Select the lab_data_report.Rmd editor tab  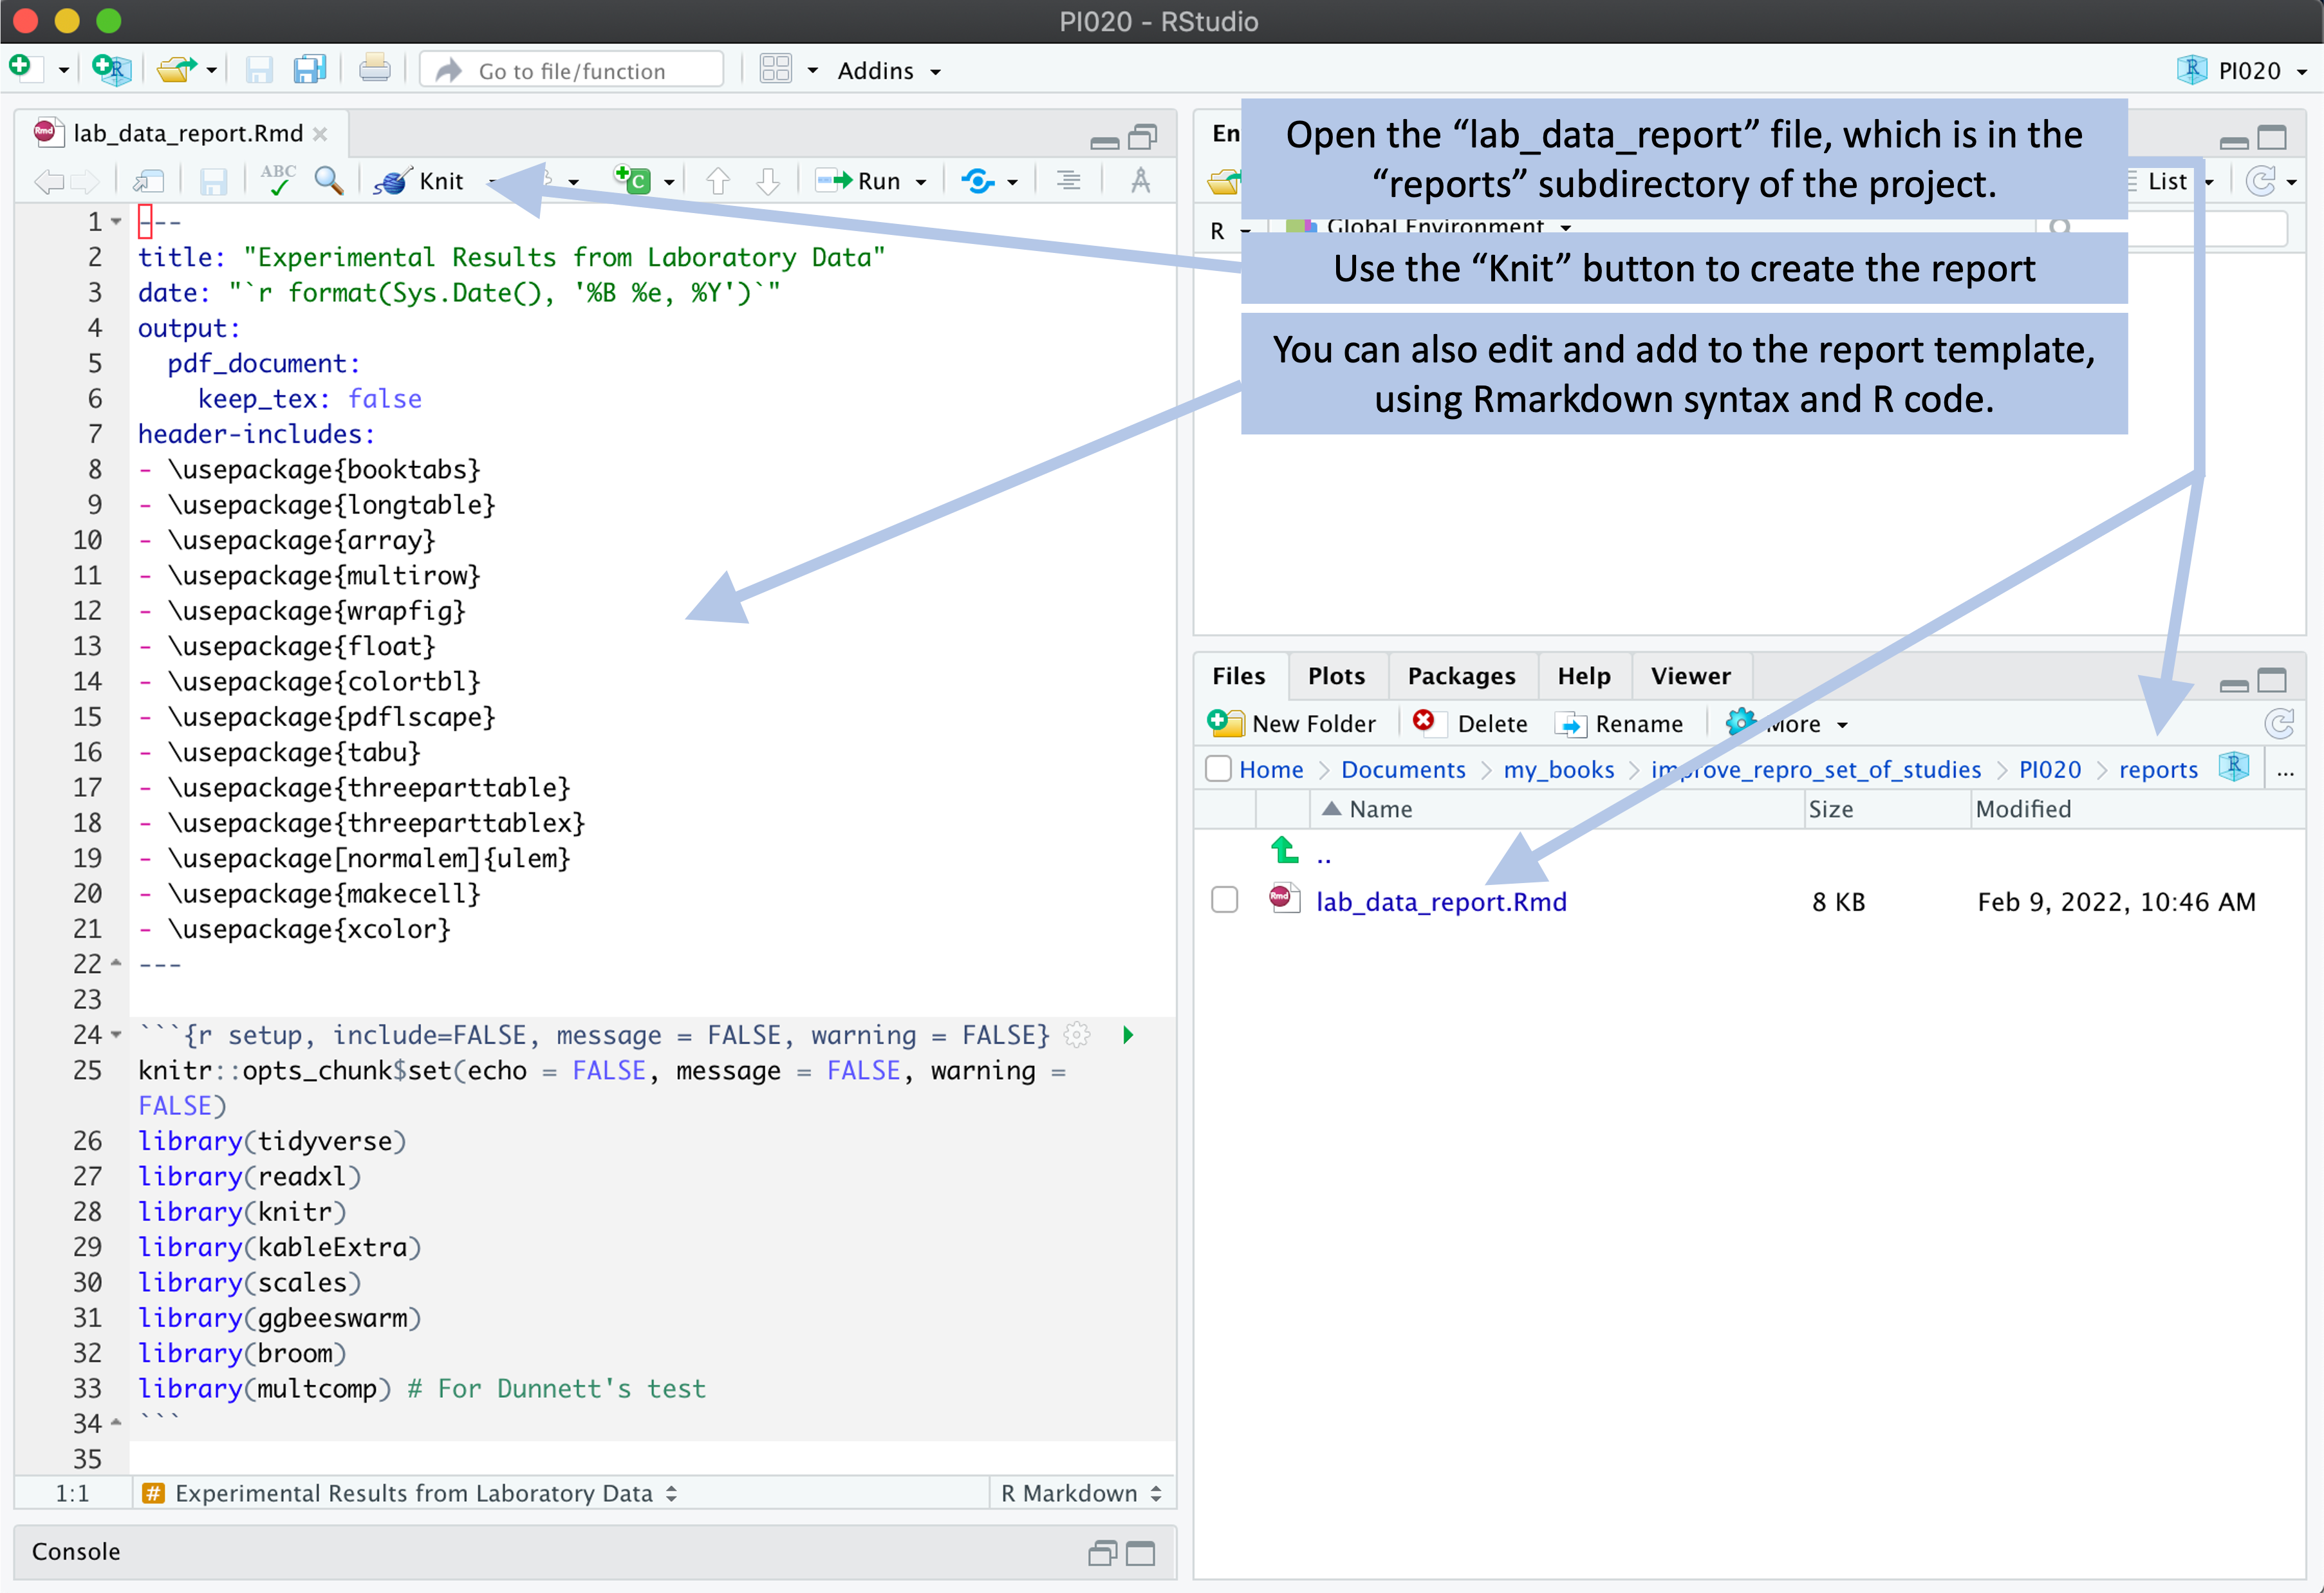[188, 133]
